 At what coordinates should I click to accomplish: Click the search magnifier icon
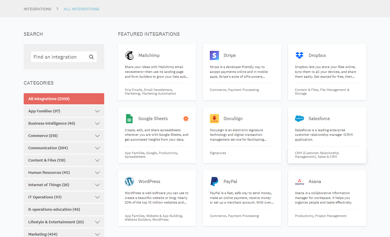tap(91, 57)
